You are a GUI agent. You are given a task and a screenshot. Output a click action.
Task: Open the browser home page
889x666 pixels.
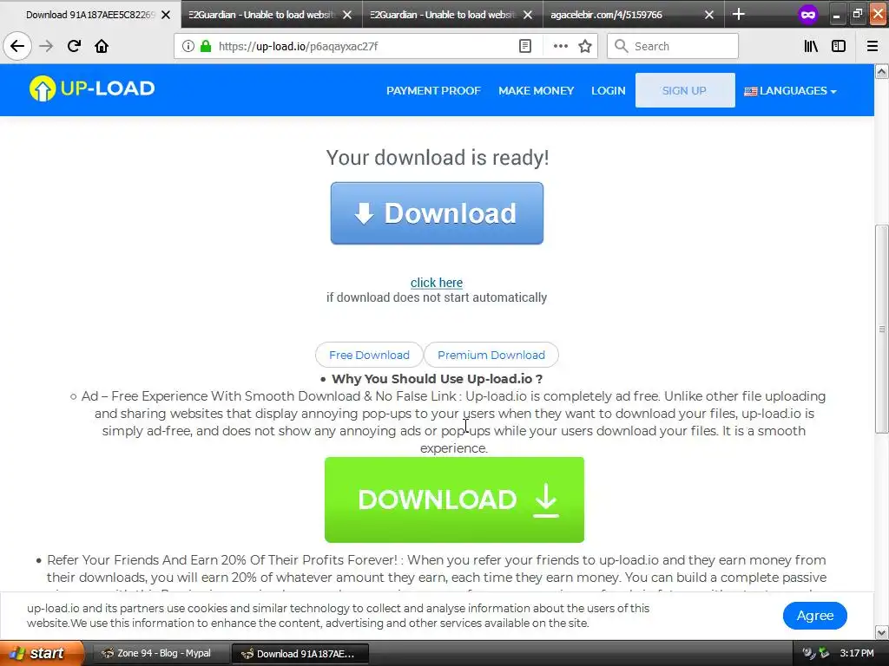click(x=102, y=46)
